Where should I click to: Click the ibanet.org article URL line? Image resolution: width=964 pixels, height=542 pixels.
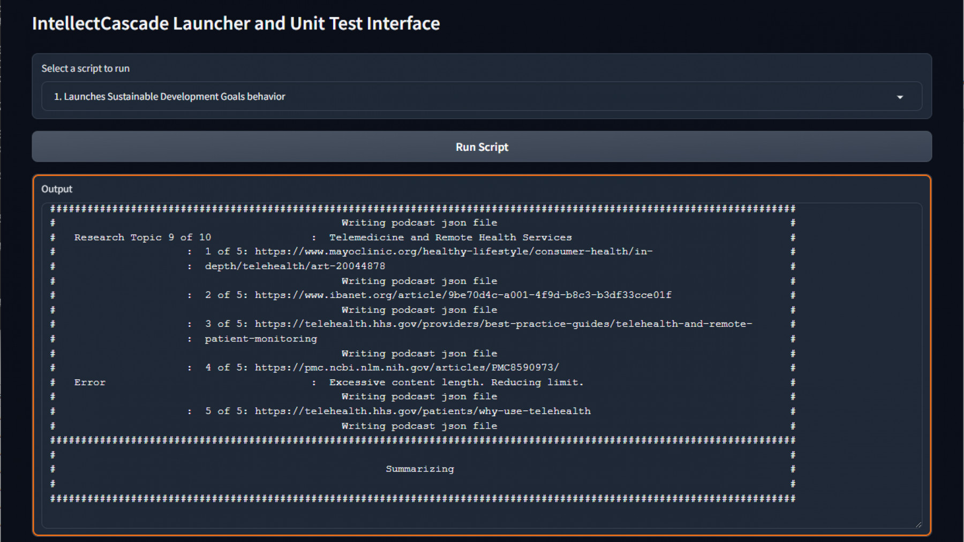coord(463,295)
